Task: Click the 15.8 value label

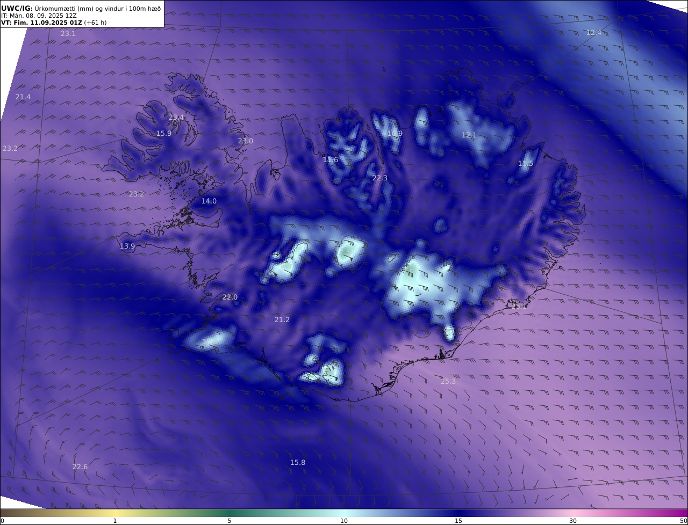Action: [298, 462]
